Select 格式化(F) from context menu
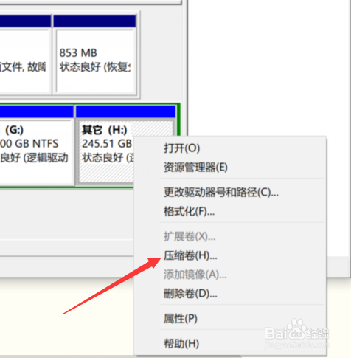Viewport: 351px width, 358px height. point(189,211)
